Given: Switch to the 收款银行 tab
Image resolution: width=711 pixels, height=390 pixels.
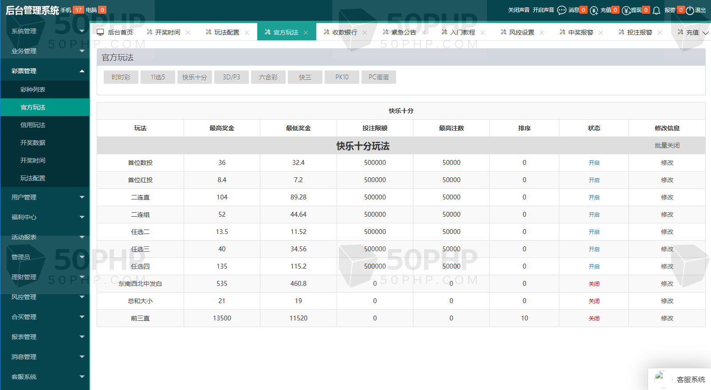Looking at the screenshot, I should (344, 32).
